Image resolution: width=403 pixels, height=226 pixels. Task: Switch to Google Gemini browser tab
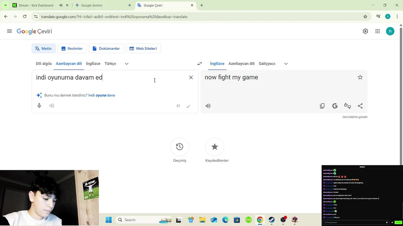point(92,5)
